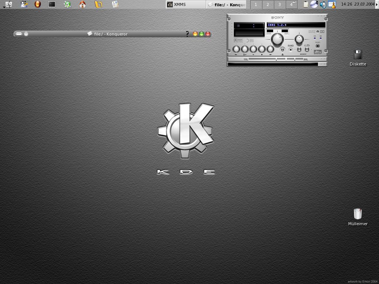Click the XMMS dts logo badge
This screenshot has height=284, width=379.
click(x=317, y=52)
